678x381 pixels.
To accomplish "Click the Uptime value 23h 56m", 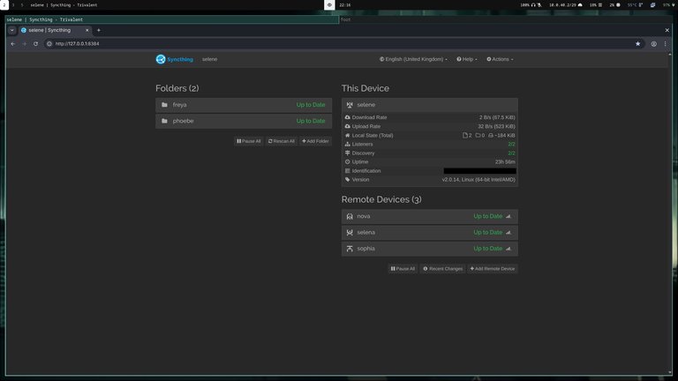I will (505, 162).
